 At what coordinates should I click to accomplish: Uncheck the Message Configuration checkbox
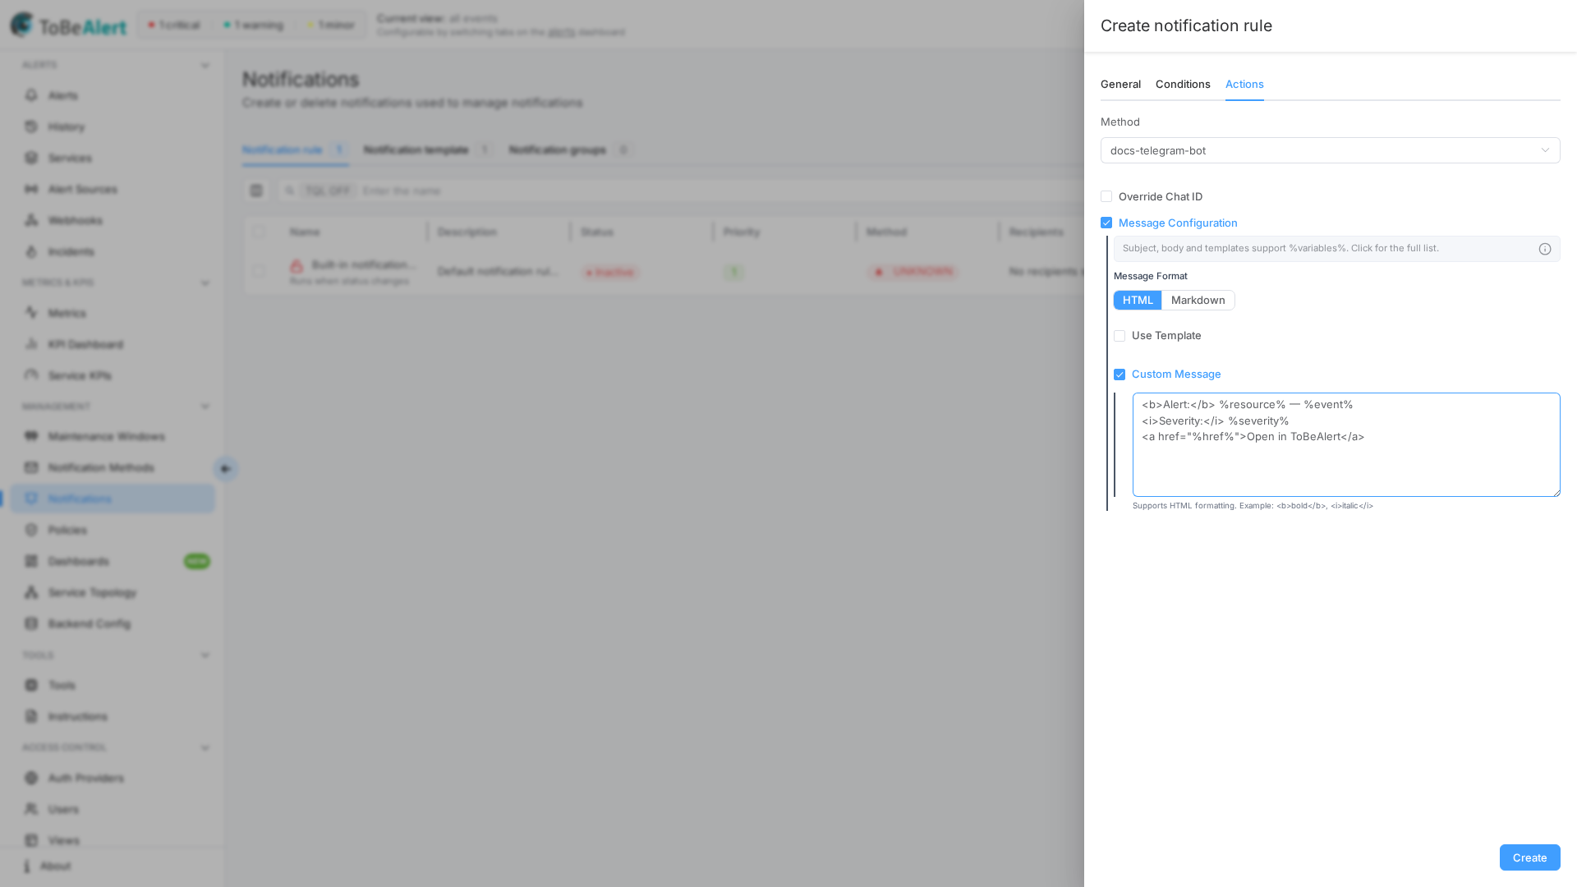tap(1106, 223)
